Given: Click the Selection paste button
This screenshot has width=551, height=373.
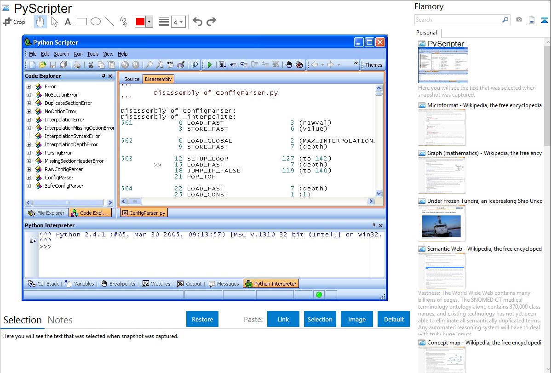Looking at the screenshot, I should click(320, 319).
